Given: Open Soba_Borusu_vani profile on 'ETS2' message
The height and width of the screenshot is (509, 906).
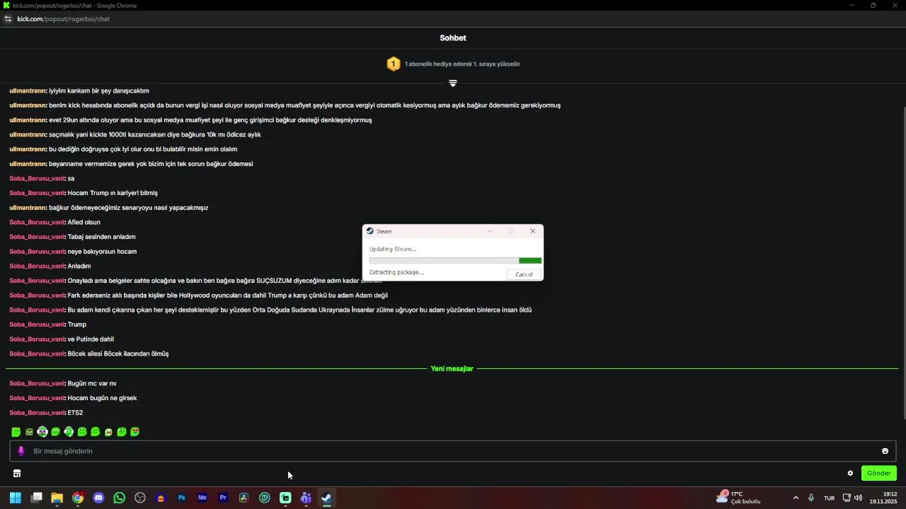Looking at the screenshot, I should 37,413.
